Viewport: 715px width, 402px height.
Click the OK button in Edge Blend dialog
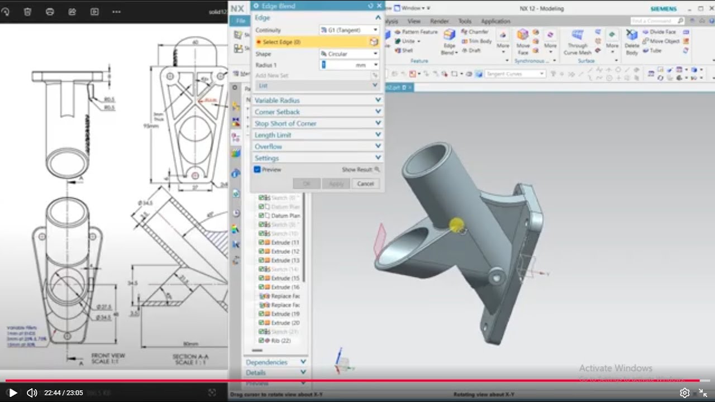[x=307, y=184]
